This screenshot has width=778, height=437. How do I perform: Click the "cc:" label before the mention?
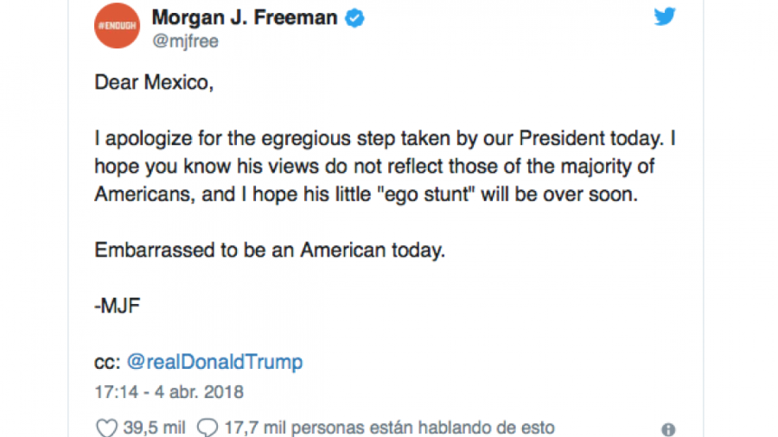coord(107,364)
